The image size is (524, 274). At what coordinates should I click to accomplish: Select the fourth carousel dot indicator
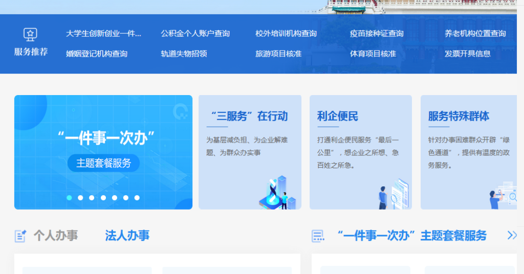(103, 198)
